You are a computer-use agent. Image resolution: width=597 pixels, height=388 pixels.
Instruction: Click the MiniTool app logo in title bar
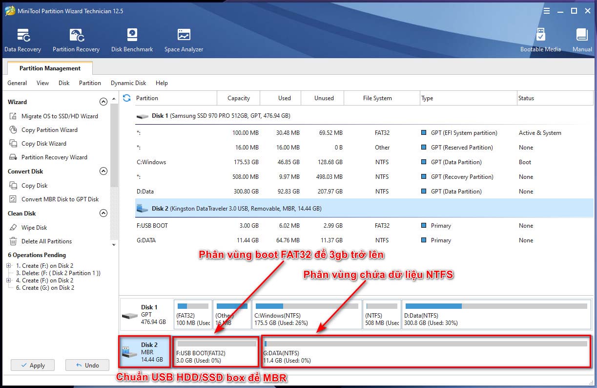tap(9, 11)
